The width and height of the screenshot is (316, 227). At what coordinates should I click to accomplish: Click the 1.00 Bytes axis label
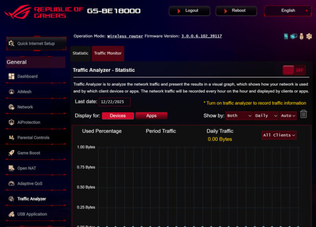[x=86, y=147]
